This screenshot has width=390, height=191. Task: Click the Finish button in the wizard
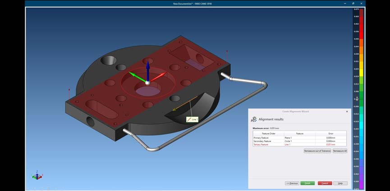[307, 183]
